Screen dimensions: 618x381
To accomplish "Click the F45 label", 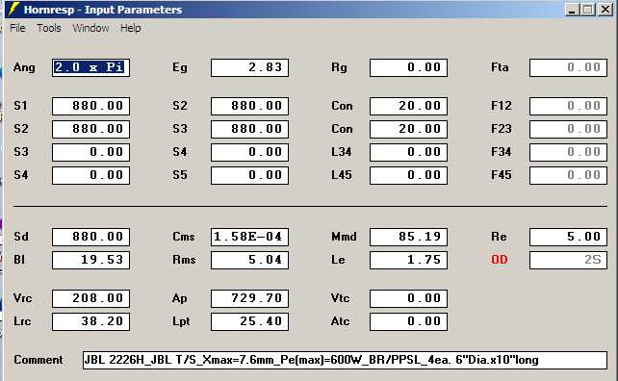I will tap(502, 175).
